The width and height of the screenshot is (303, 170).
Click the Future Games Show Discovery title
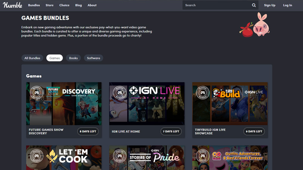tap(46, 131)
